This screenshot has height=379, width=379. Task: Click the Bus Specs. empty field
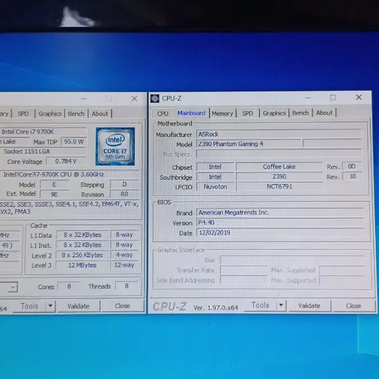(279, 154)
